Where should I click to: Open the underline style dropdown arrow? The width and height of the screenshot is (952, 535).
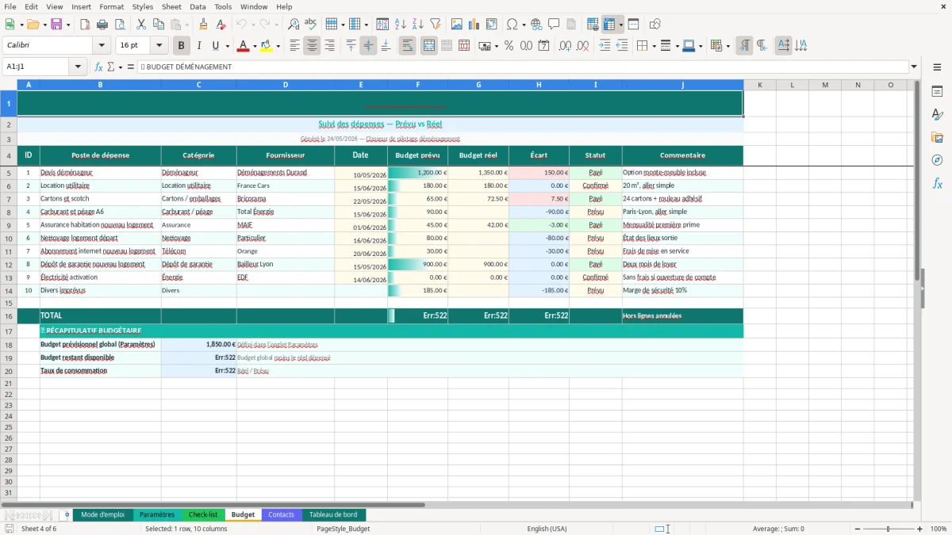227,46
